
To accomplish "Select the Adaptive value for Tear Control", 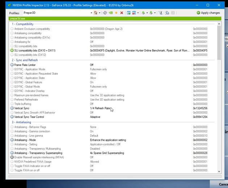I will click(x=95, y=117).
